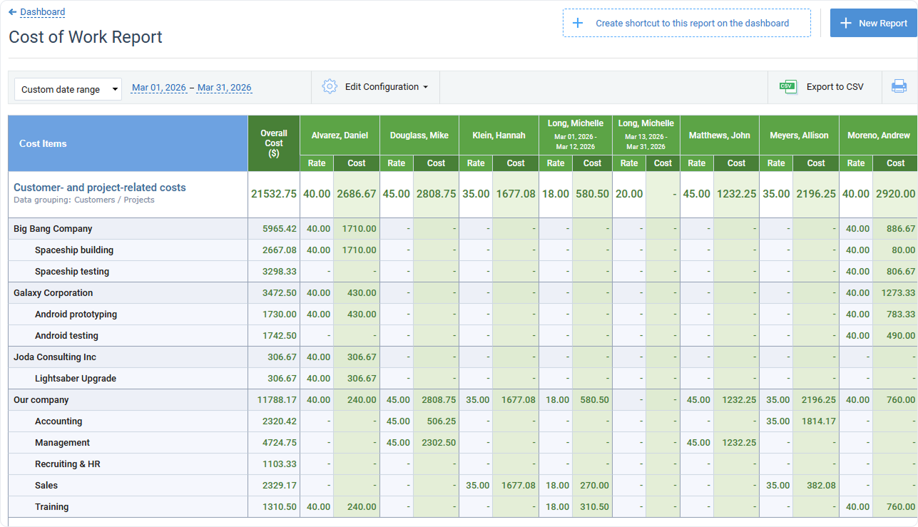Open the Custom date range dropdown
Viewport: 918px width, 527px height.
tap(67, 89)
